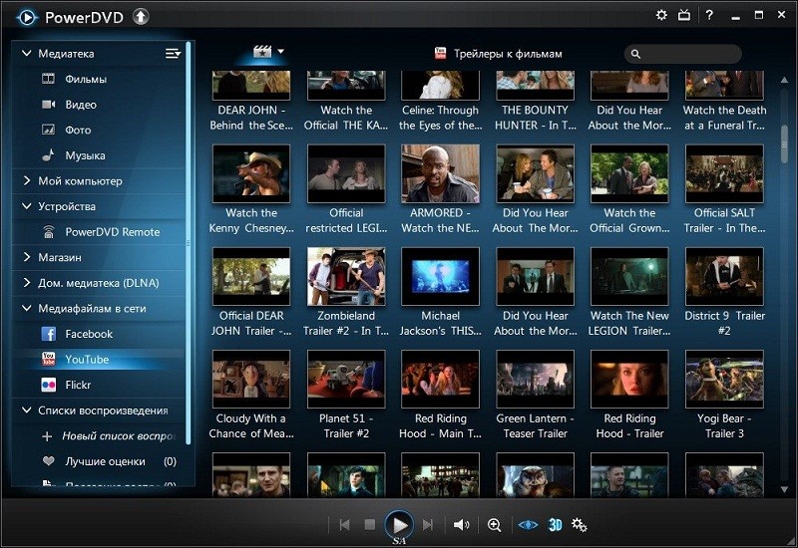The width and height of the screenshot is (798, 548).
Task: Open PowerDVD Remote device
Action: [x=112, y=232]
